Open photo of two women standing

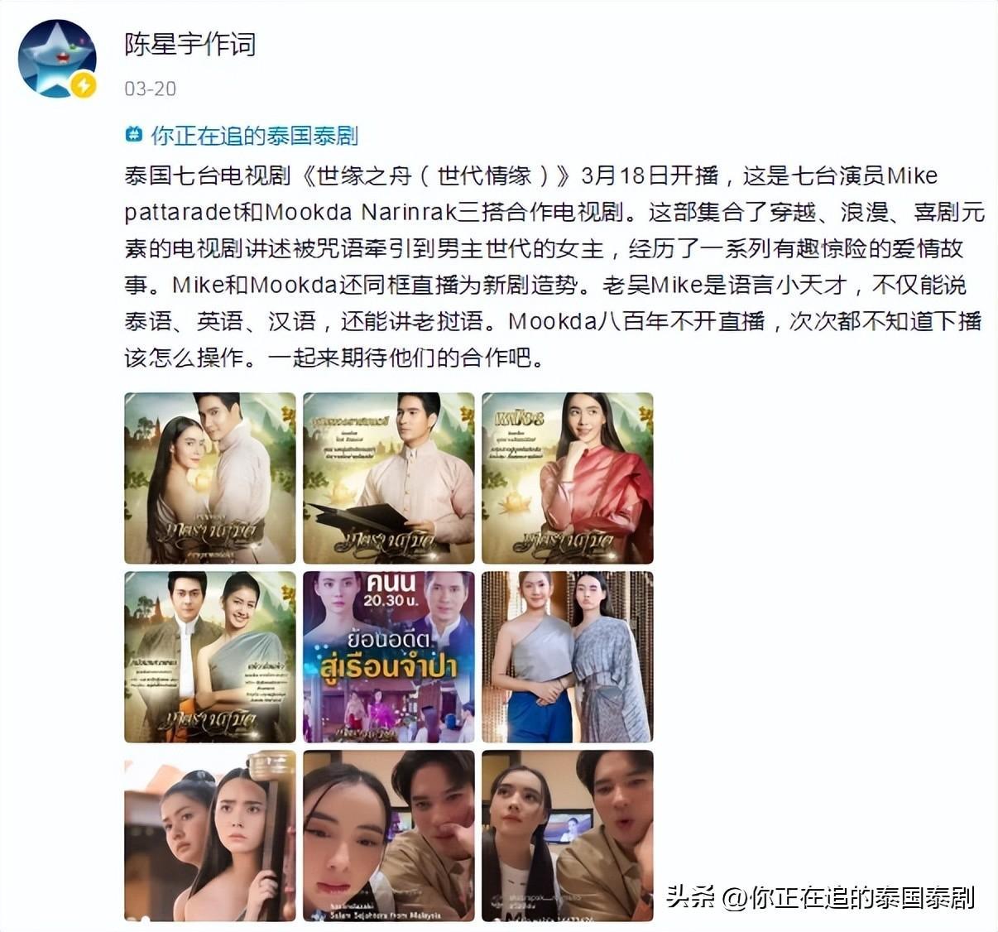tap(568, 657)
